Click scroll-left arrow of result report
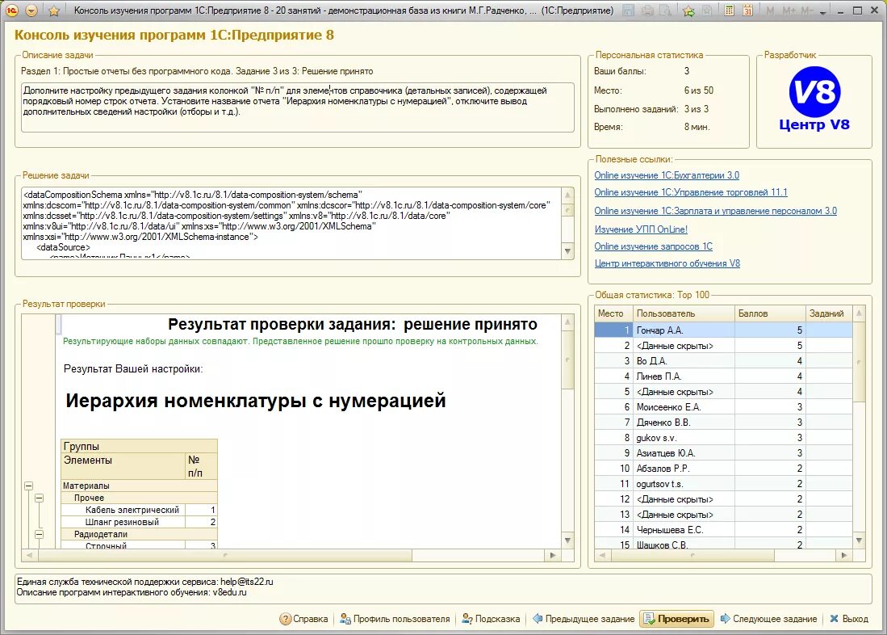Screen dimensions: 887x635 point(29,555)
